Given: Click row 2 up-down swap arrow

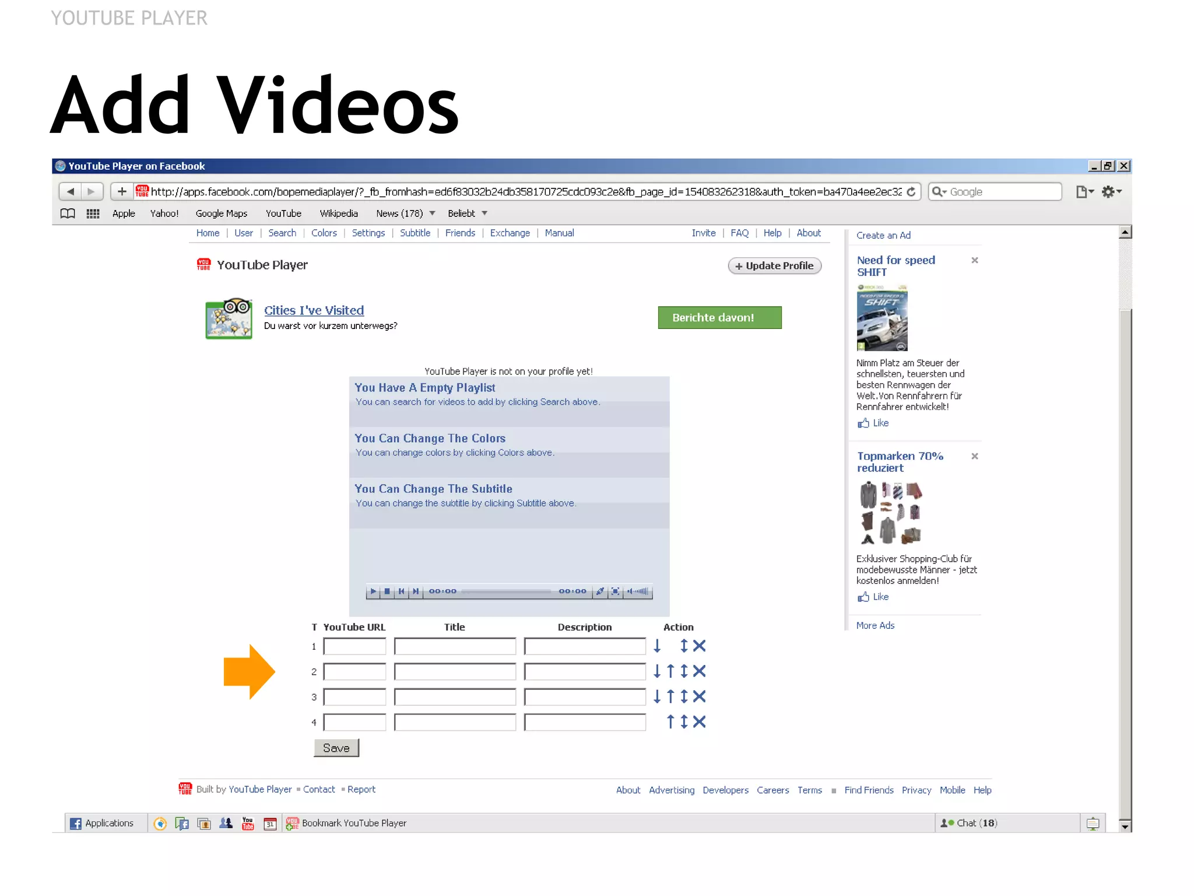Looking at the screenshot, I should [684, 671].
